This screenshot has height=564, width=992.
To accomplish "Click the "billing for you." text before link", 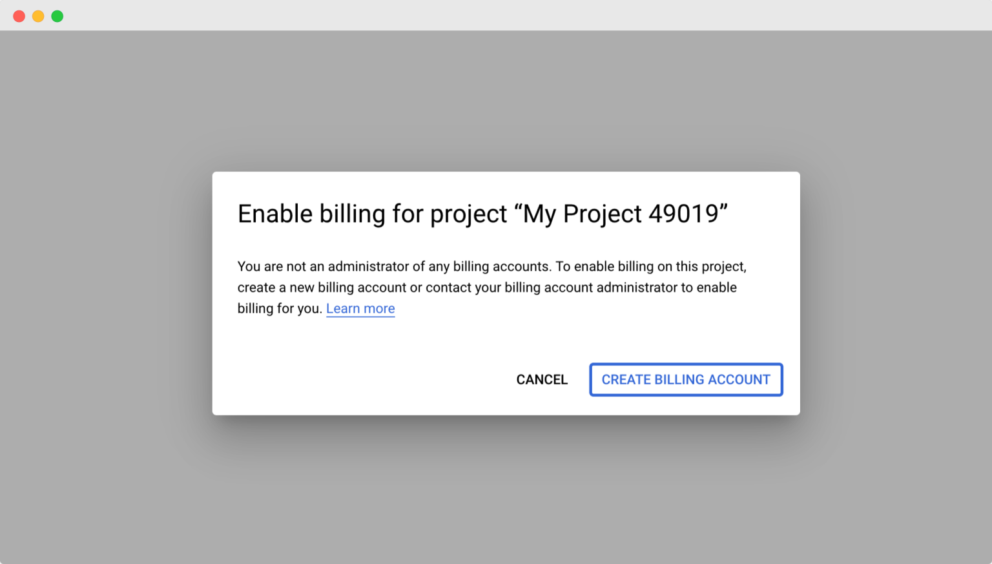I will 280,308.
